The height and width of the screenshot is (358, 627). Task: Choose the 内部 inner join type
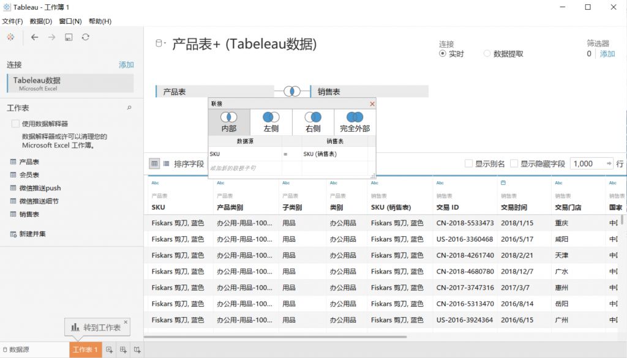coord(229,122)
